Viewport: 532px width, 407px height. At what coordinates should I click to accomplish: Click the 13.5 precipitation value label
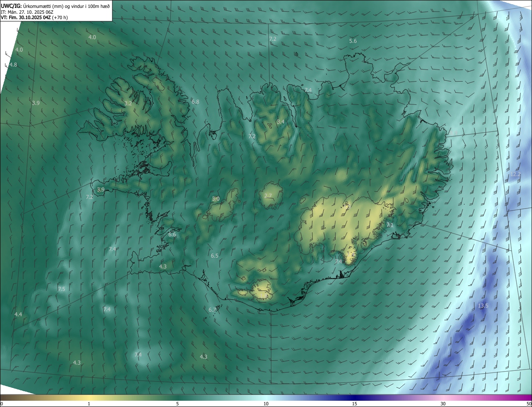click(483, 306)
